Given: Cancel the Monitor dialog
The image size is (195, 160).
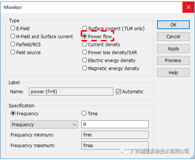Looking at the screenshot, I should [173, 36].
